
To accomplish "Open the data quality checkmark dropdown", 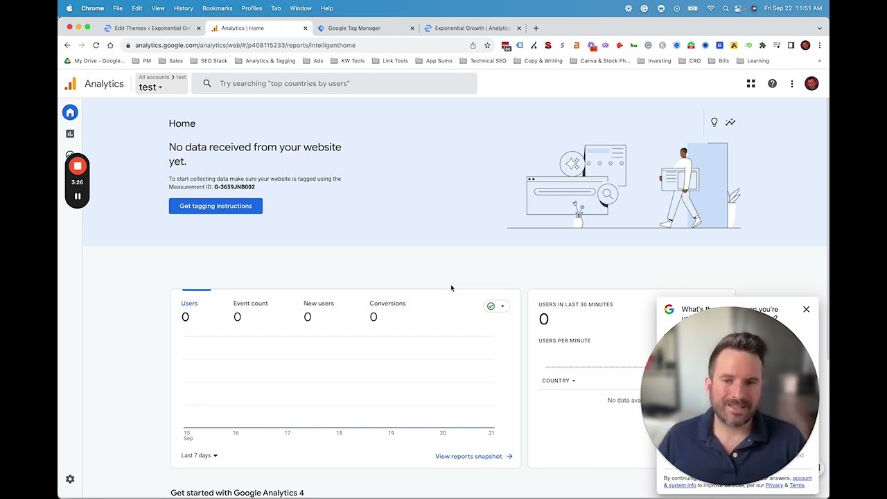I will 495,306.
